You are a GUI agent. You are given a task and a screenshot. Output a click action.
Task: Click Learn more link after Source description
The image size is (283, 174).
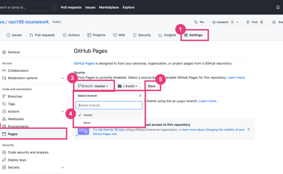click(236, 77)
